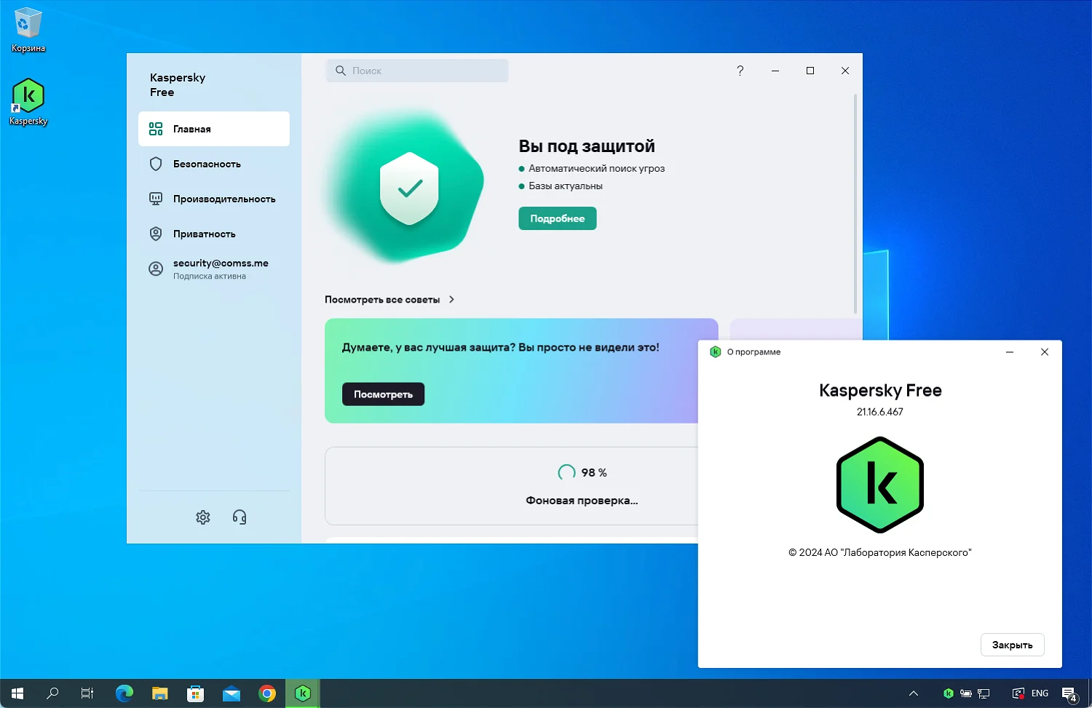
Task: Select the Корзина desktop icon
Action: tap(28, 31)
